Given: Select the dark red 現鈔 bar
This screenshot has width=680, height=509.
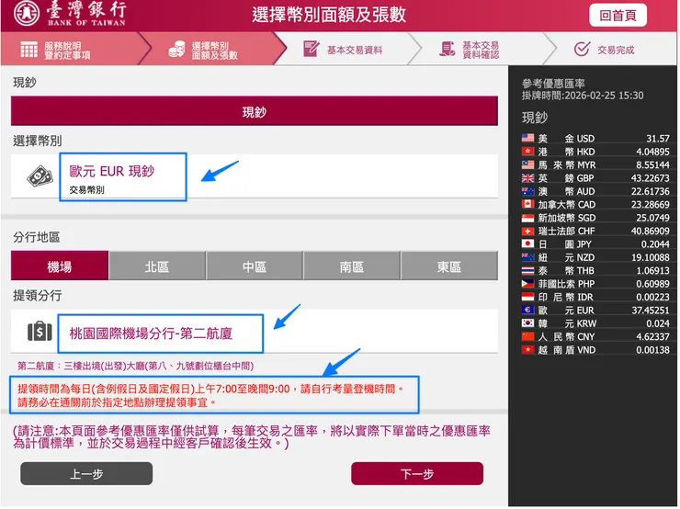Looking at the screenshot, I should tap(255, 112).
